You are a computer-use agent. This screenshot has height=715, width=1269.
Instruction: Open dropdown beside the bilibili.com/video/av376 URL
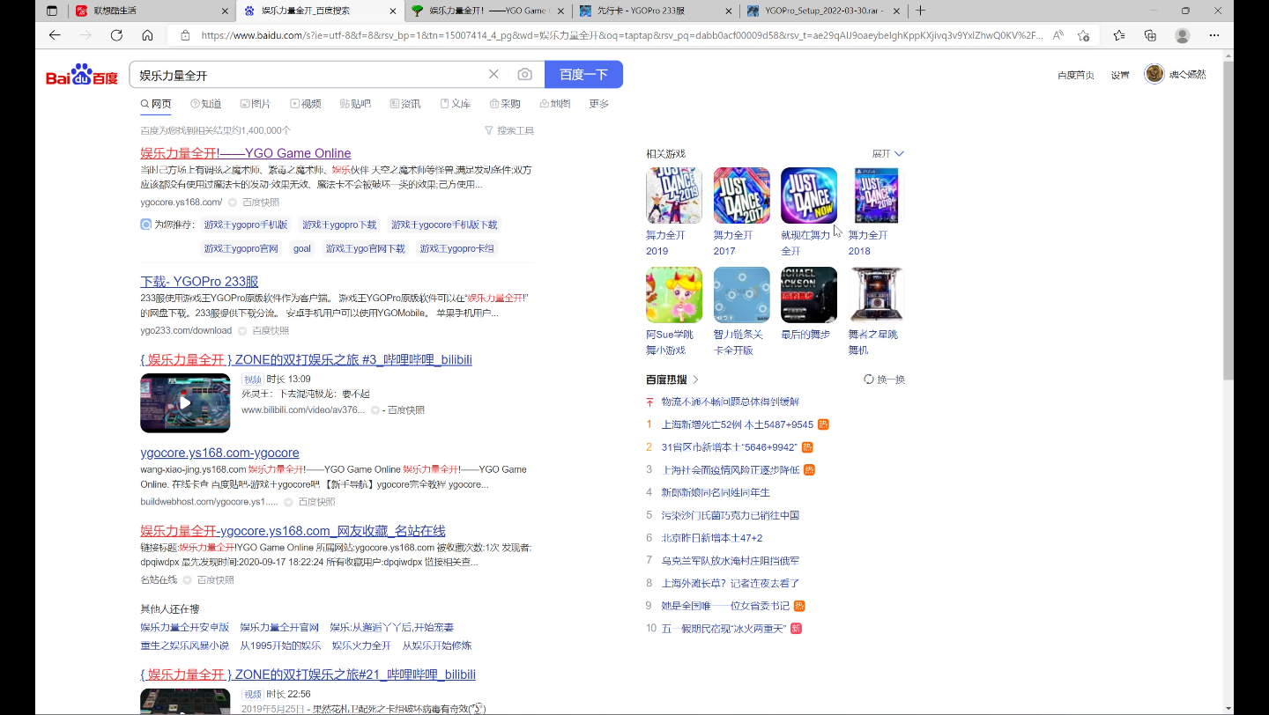point(375,410)
